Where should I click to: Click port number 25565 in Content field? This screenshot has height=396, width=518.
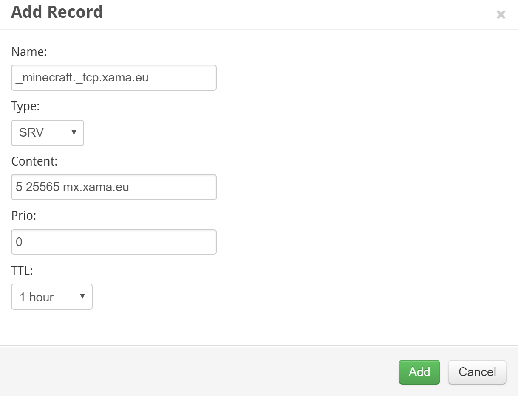[x=42, y=187]
